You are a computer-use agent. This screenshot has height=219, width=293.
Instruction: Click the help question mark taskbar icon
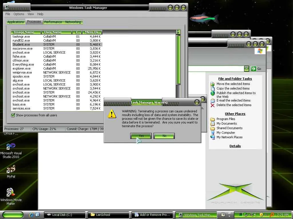point(223,215)
